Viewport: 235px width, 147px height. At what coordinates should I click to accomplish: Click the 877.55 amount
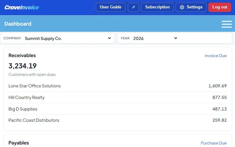[x=219, y=97]
